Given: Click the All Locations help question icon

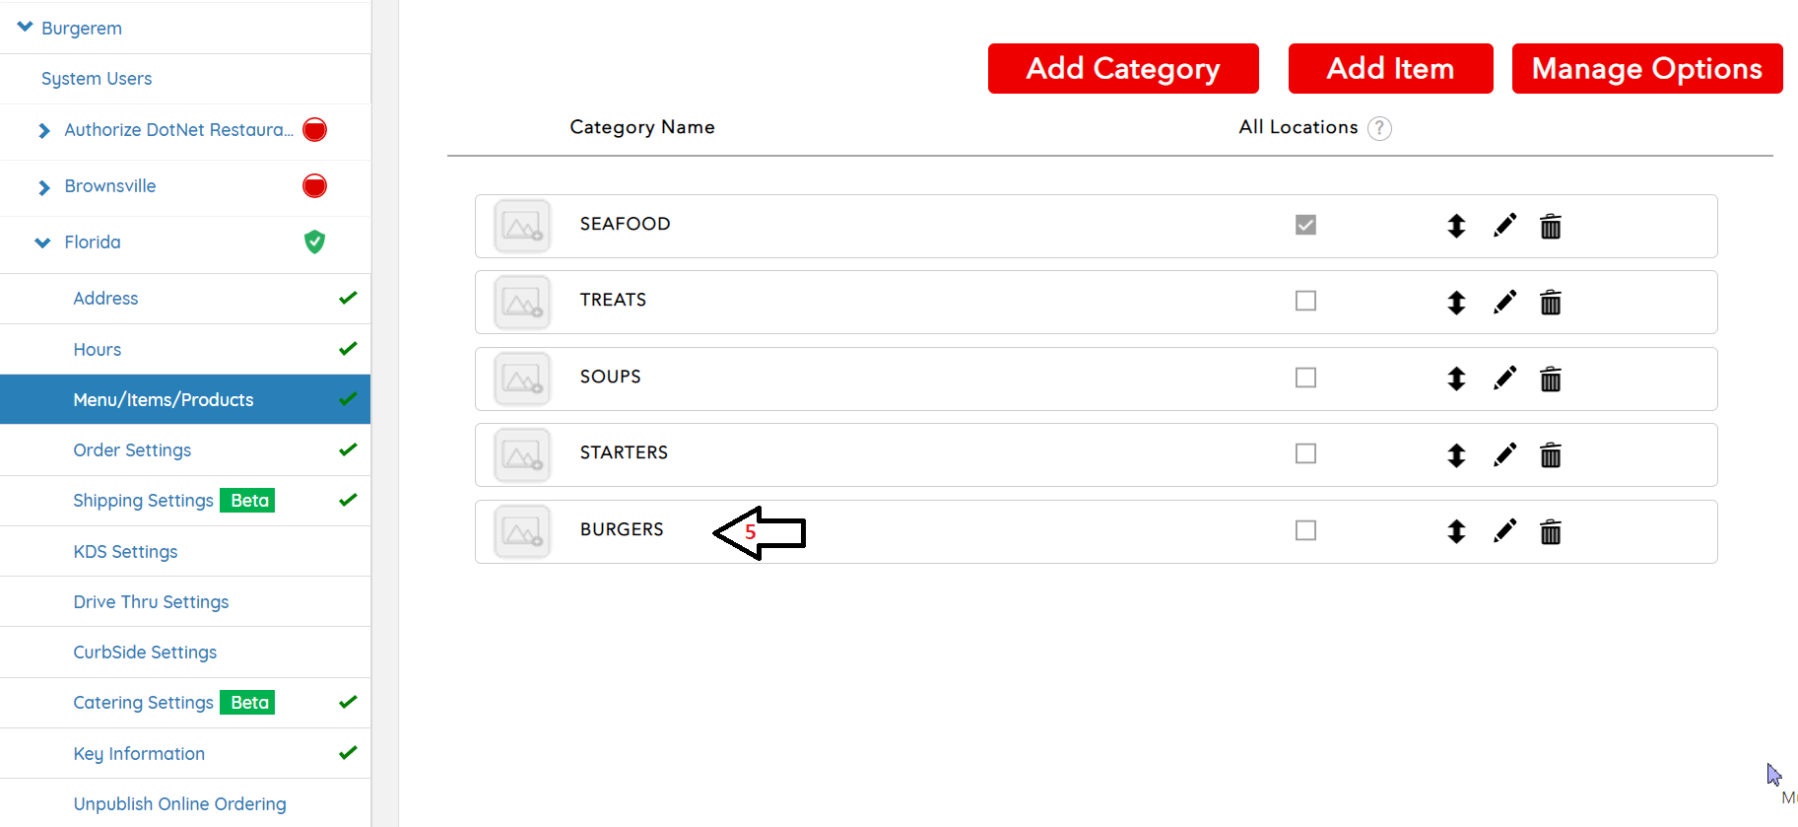Looking at the screenshot, I should pos(1379,128).
